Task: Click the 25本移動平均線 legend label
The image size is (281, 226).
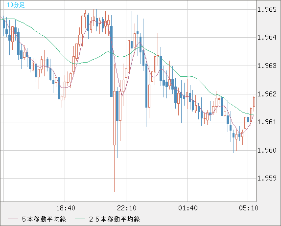Action: (x=115, y=219)
